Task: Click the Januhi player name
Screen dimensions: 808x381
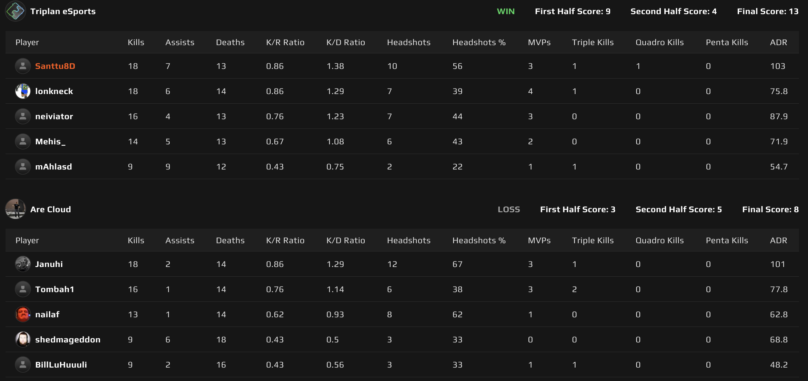Action: (49, 264)
